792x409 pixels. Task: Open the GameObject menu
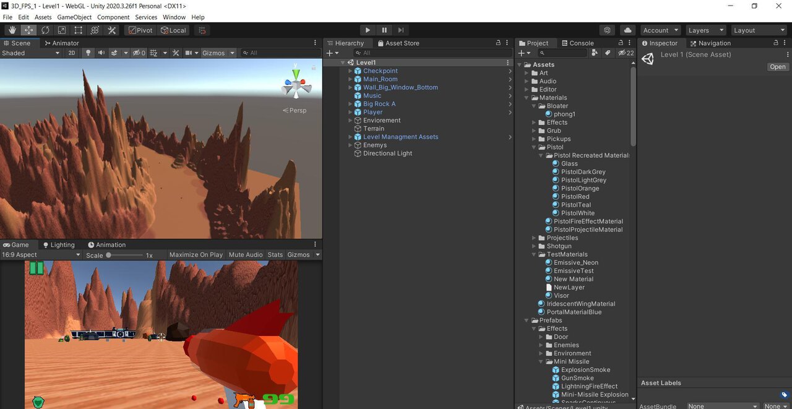(74, 17)
